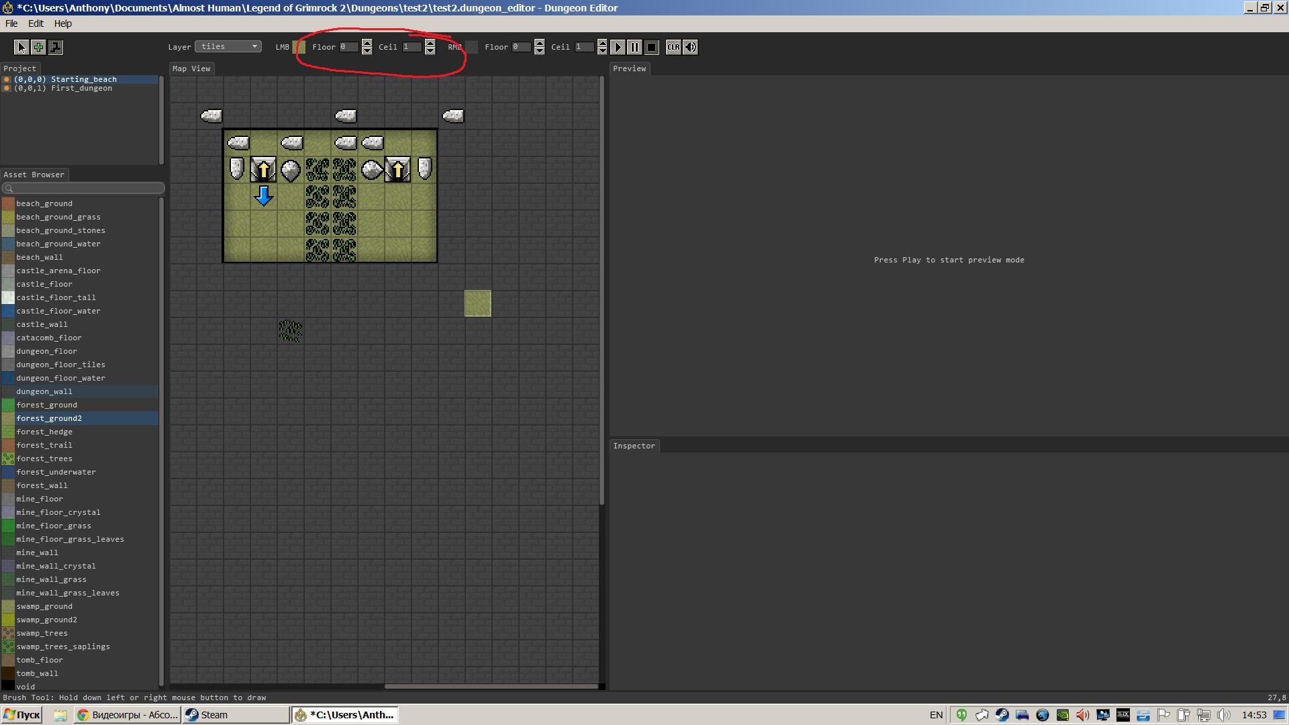The width and height of the screenshot is (1289, 725).
Task: Open the quick launch folder icon
Action: [x=60, y=715]
